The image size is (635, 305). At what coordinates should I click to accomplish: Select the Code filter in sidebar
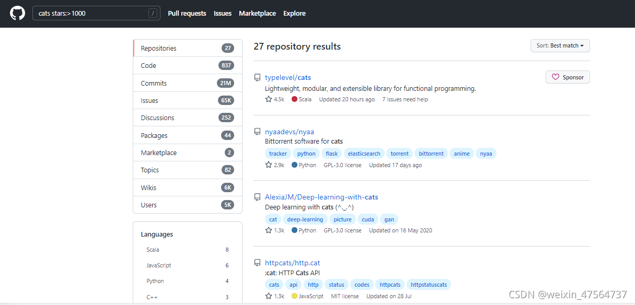coord(188,65)
